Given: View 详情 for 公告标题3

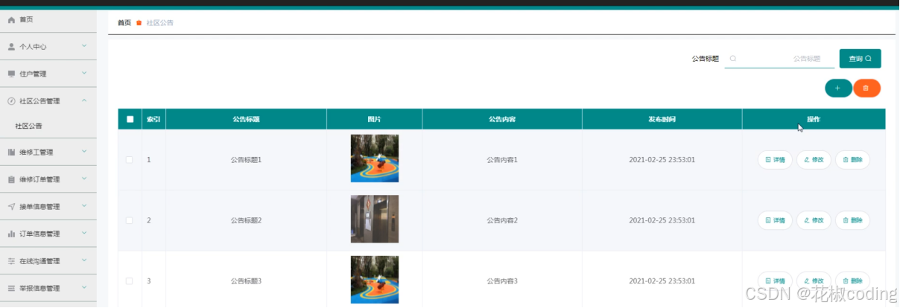Looking at the screenshot, I should (775, 280).
